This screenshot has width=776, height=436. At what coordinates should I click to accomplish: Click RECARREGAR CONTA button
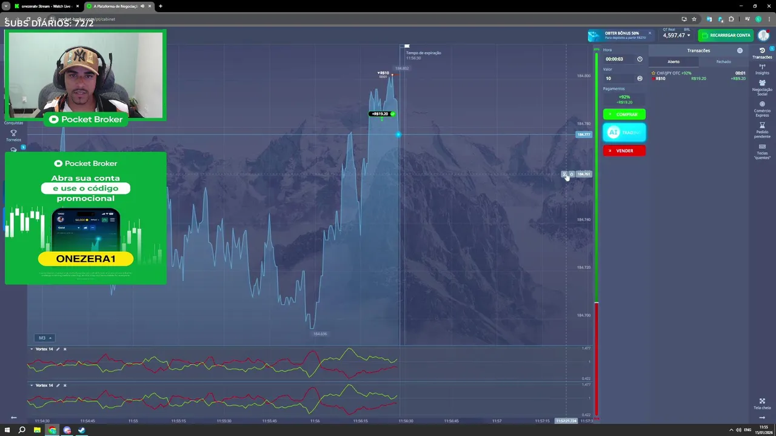[x=726, y=35]
